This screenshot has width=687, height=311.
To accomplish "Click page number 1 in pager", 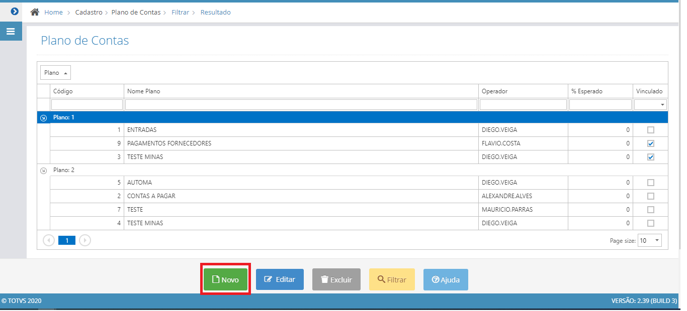I will pyautogui.click(x=67, y=240).
